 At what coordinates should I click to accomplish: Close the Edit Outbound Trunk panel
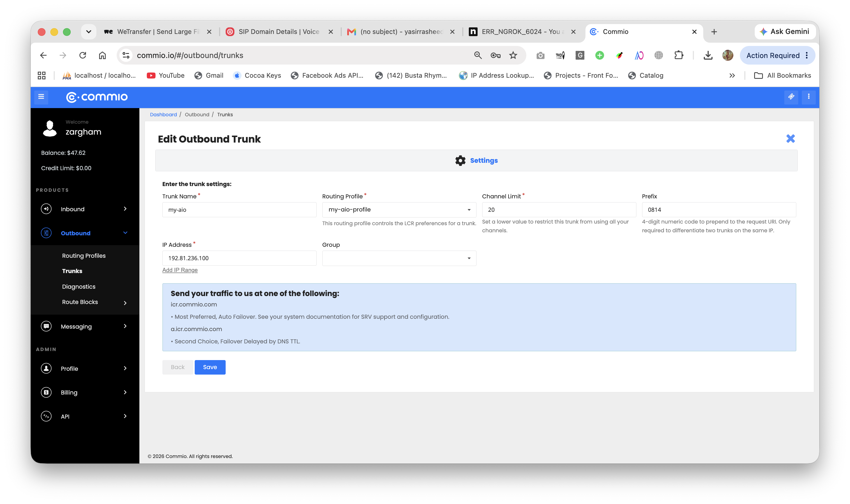coord(790,138)
